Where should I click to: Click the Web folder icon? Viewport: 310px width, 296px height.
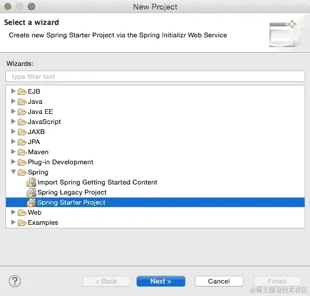tap(22, 212)
